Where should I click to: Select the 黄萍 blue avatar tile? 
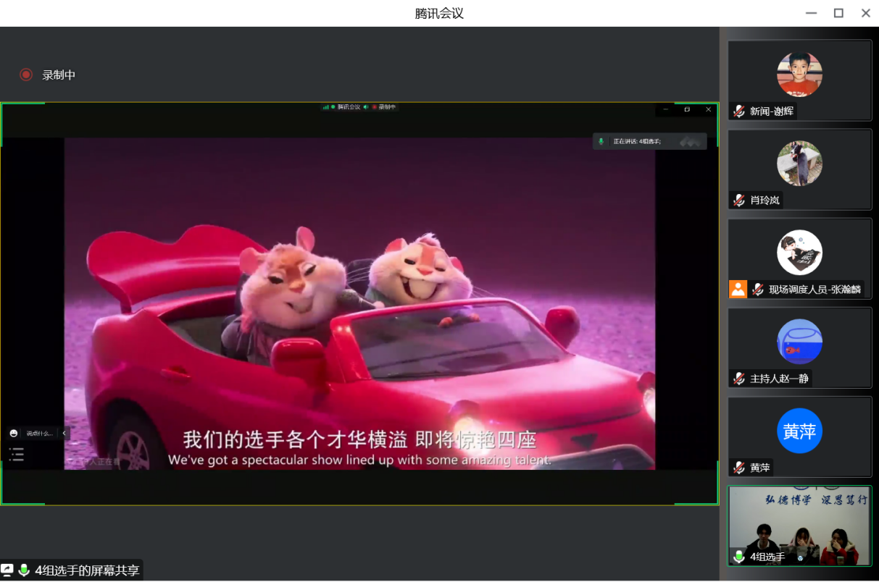[x=799, y=431]
